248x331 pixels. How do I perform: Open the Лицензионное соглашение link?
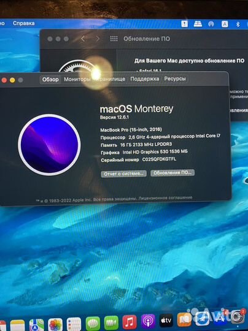coord(165,198)
